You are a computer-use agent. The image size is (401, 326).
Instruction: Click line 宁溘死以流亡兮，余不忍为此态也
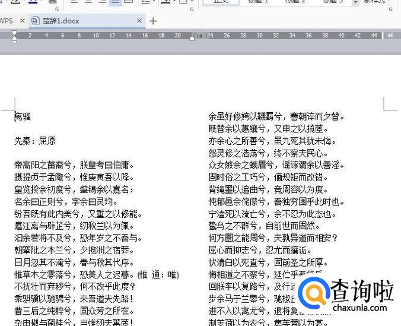tap(273, 214)
